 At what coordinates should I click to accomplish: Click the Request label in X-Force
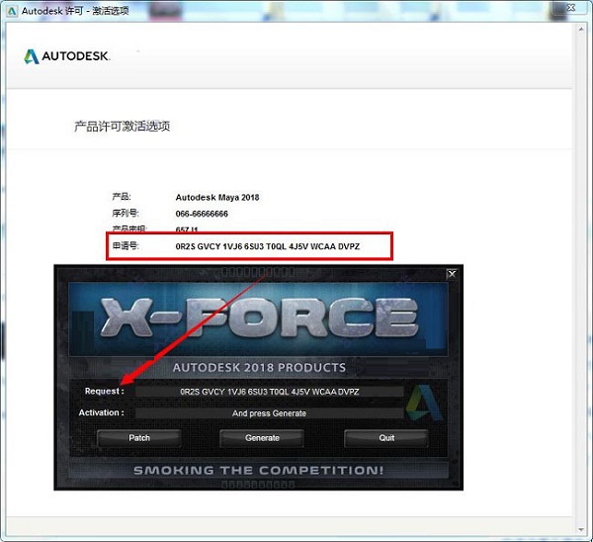coord(105,391)
